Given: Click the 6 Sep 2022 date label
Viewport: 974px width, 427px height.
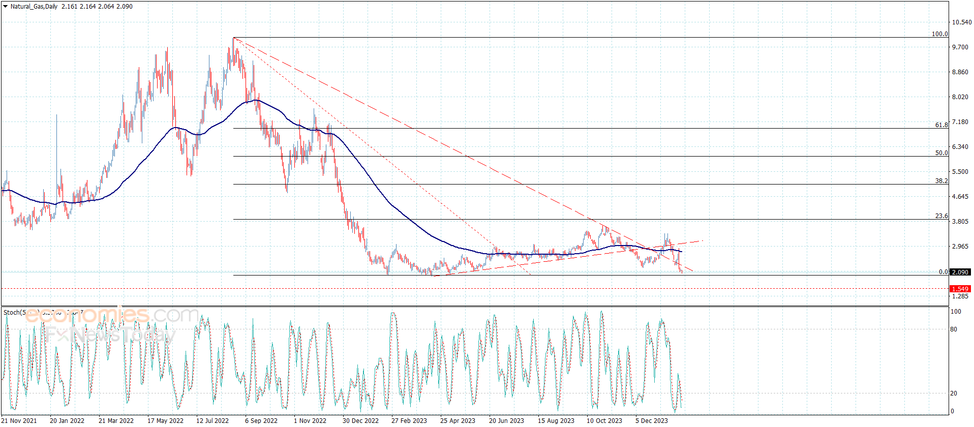Looking at the screenshot, I should 261,420.
